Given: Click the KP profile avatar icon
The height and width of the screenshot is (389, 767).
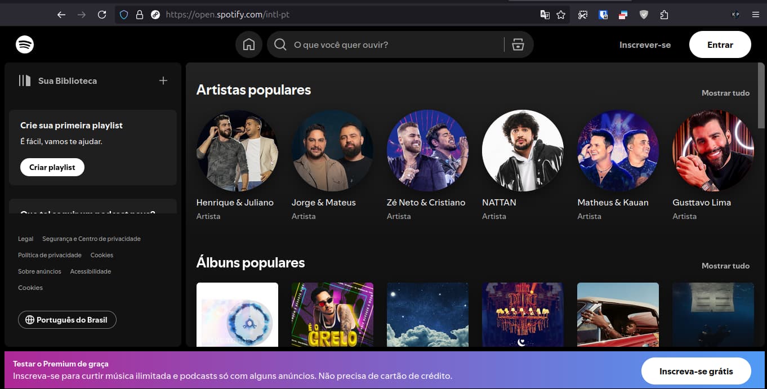Looking at the screenshot, I should (735, 15).
